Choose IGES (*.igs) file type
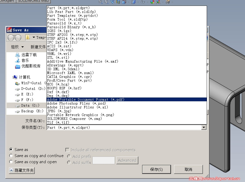The image size is (245, 182). pyautogui.click(x=127, y=31)
